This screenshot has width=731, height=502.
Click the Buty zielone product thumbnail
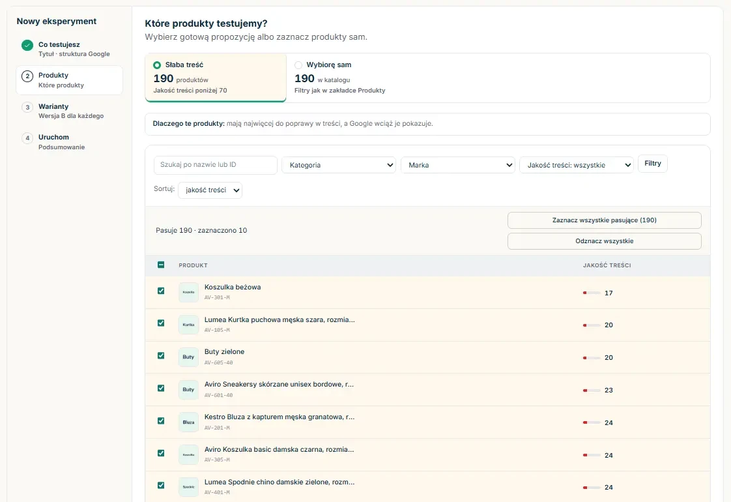[x=188, y=357]
